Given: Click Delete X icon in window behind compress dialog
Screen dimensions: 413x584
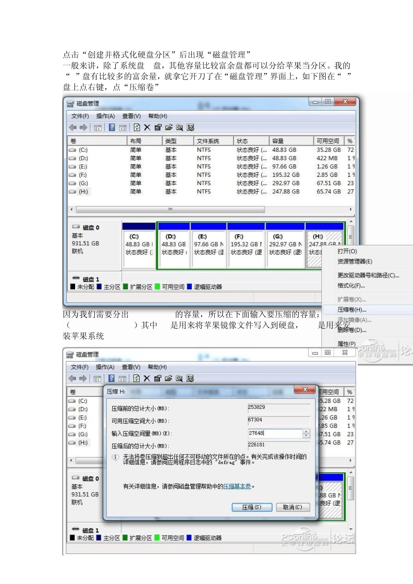Looking at the screenshot, I should 147,378.
